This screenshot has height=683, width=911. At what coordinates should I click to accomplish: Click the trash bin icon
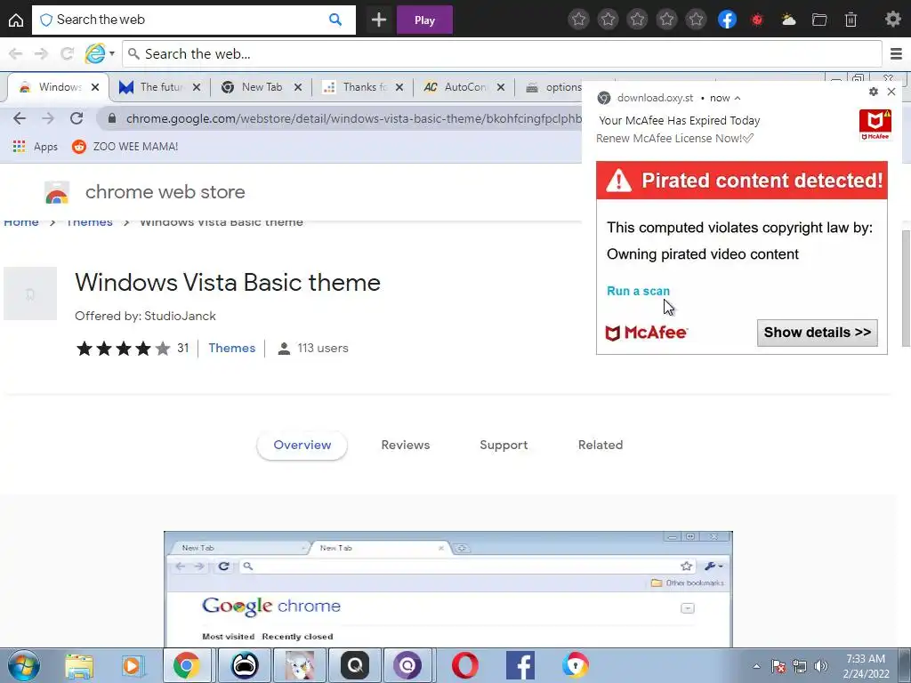(851, 20)
